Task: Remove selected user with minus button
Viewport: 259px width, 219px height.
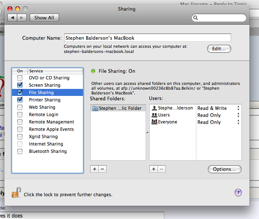Action: (x=162, y=169)
